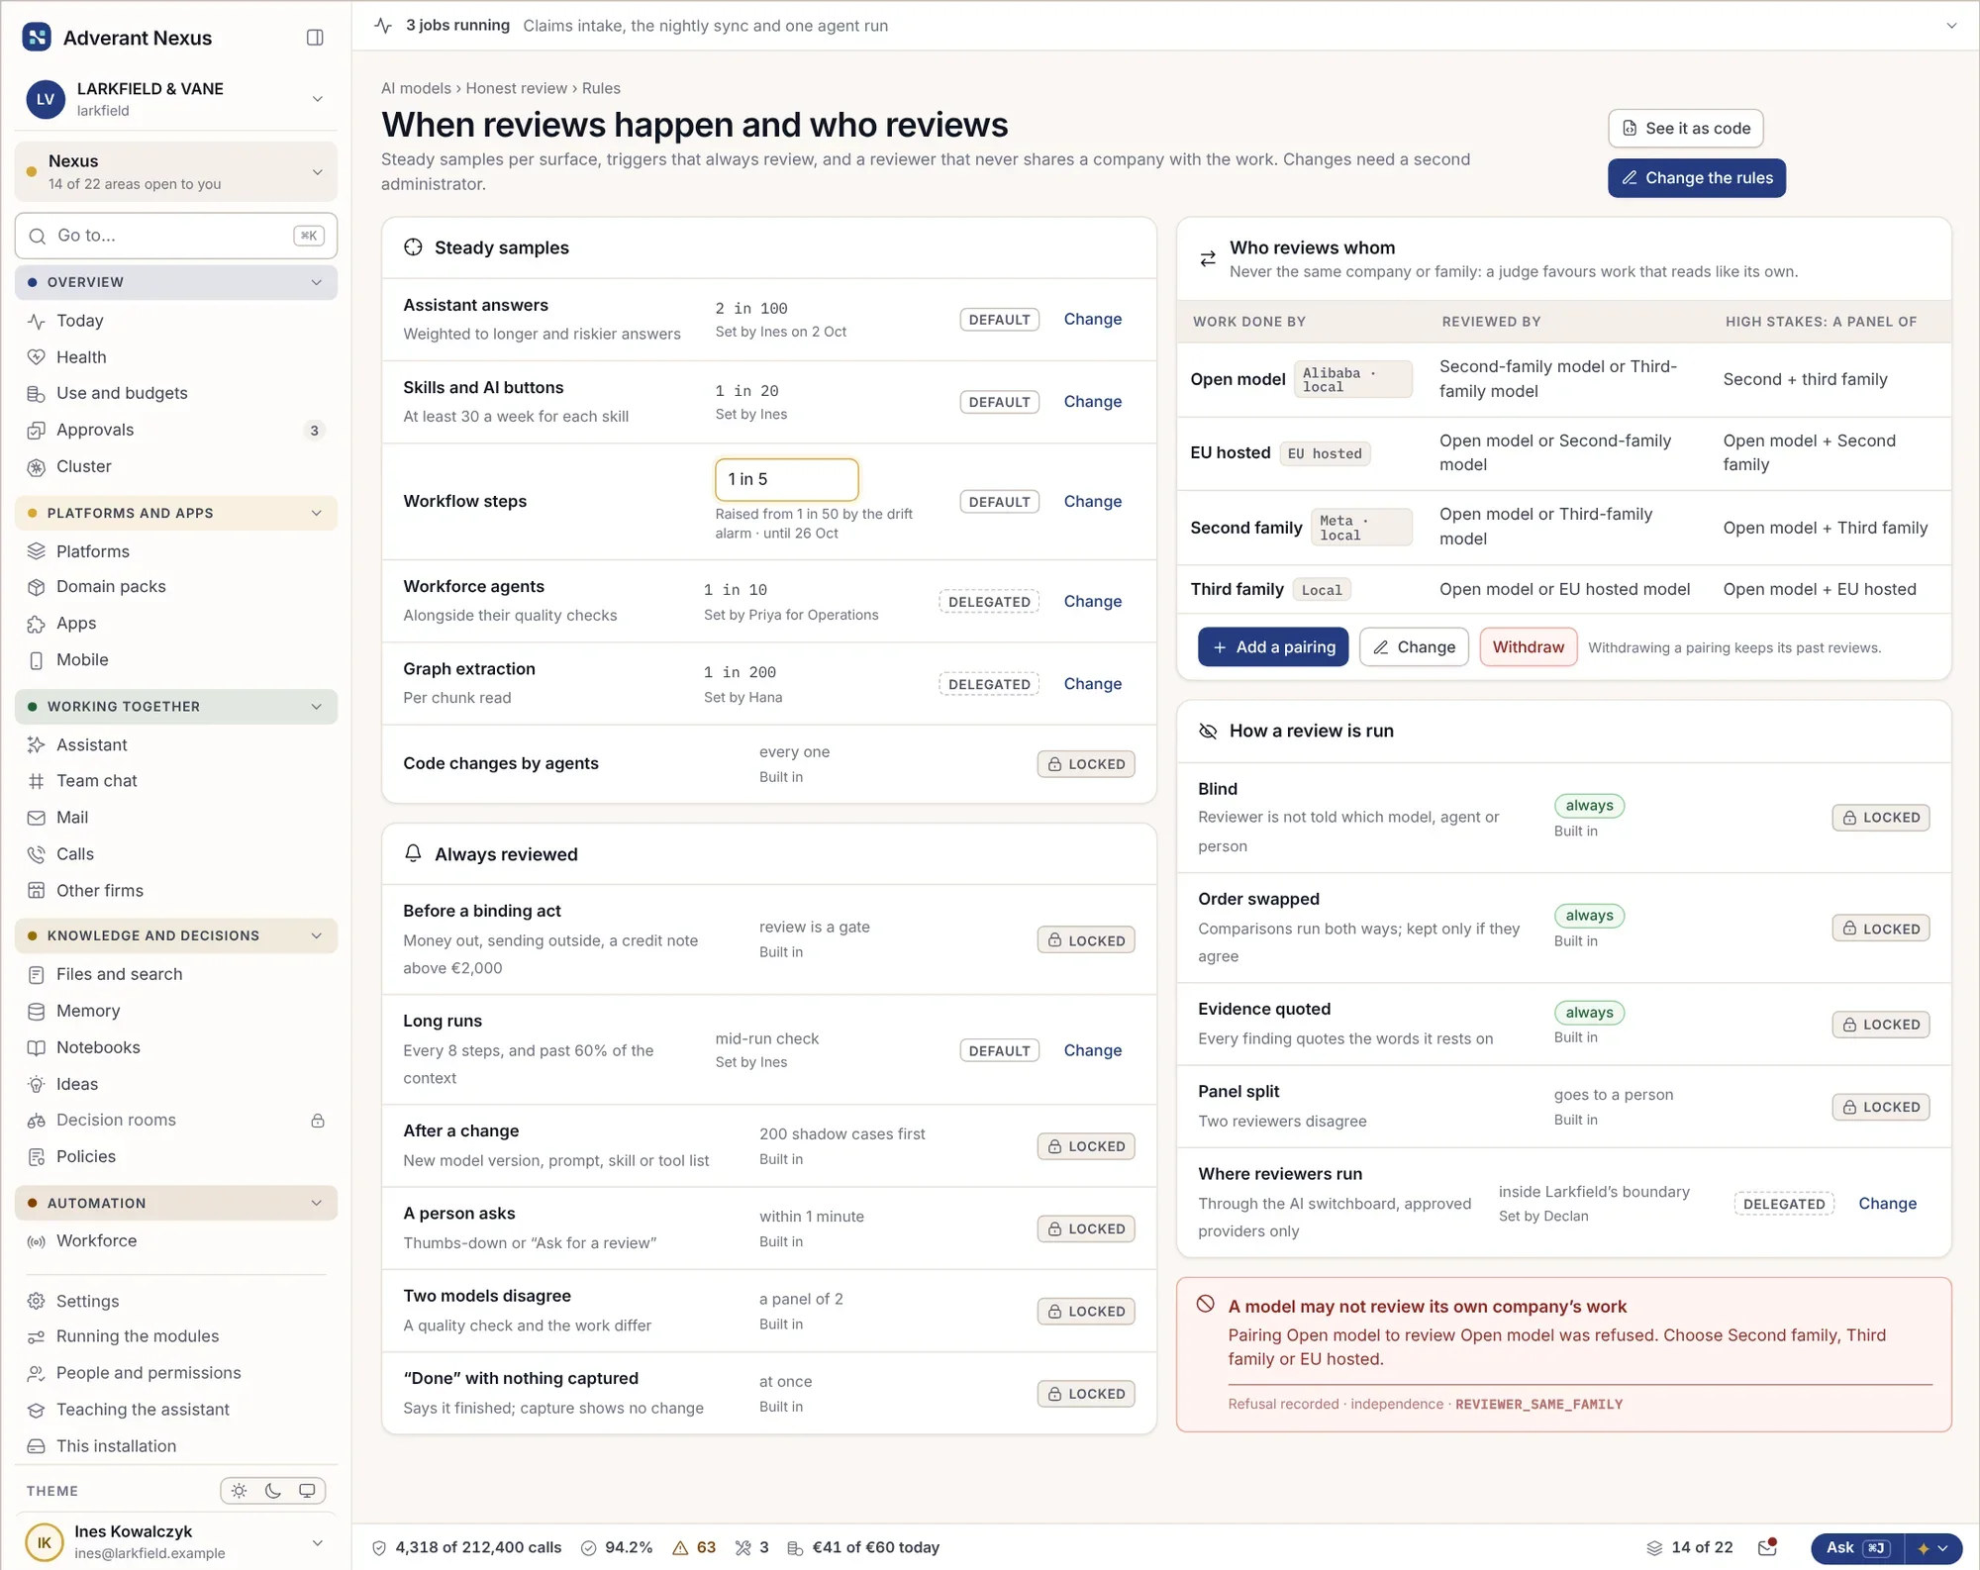Open the Ask button dropdown arrow
Viewport: 1980px width, 1570px height.
click(x=1933, y=1548)
